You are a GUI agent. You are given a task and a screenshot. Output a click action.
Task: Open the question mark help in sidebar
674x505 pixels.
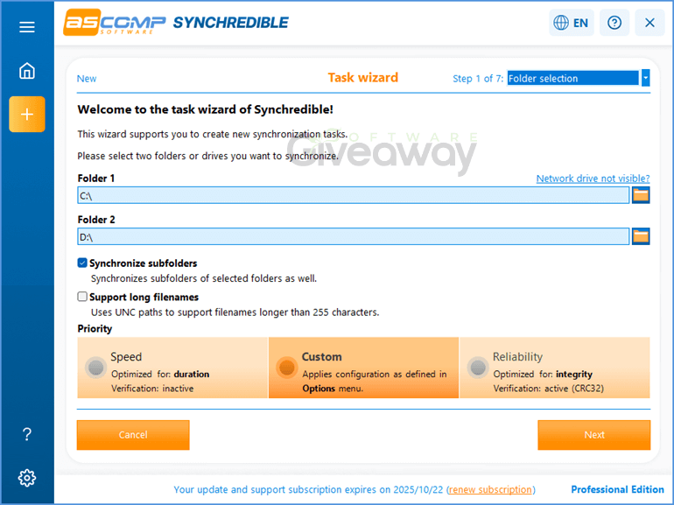tap(26, 434)
